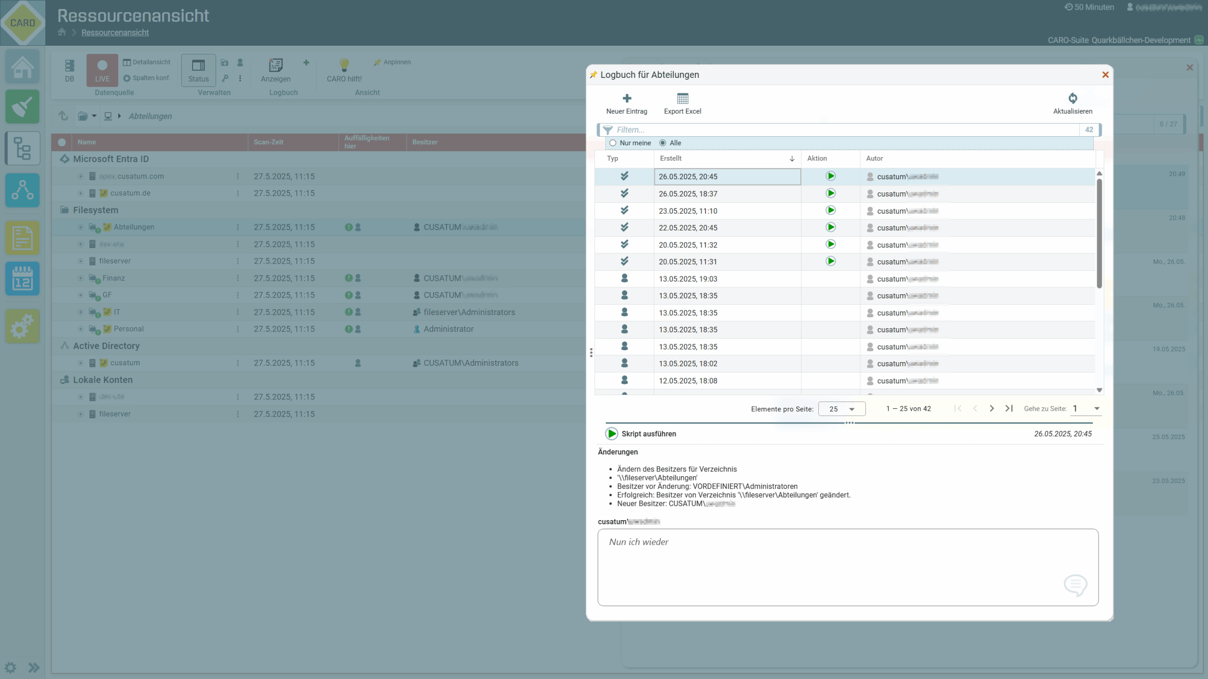
Task: Export logbook via Export Excel icon
Action: coord(682,99)
